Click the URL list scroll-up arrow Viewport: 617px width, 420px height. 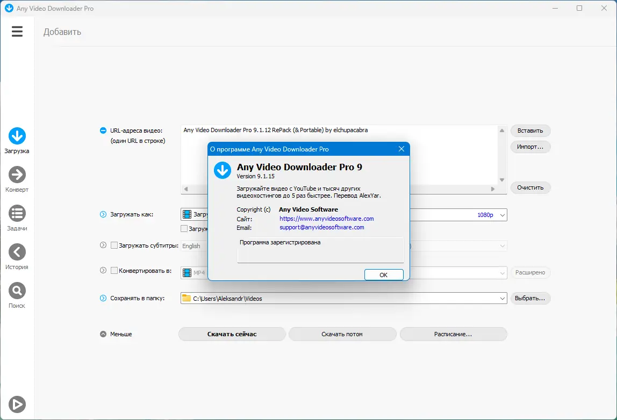pos(501,131)
